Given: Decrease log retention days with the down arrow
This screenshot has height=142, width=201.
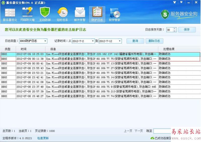Looking at the screenshot, I should [x=174, y=31].
